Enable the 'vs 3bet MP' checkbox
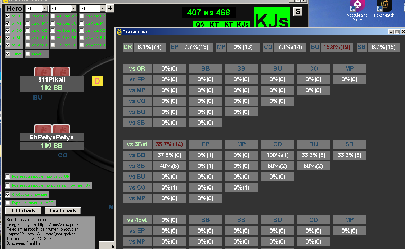 pyautogui.click(x=53, y=16)
